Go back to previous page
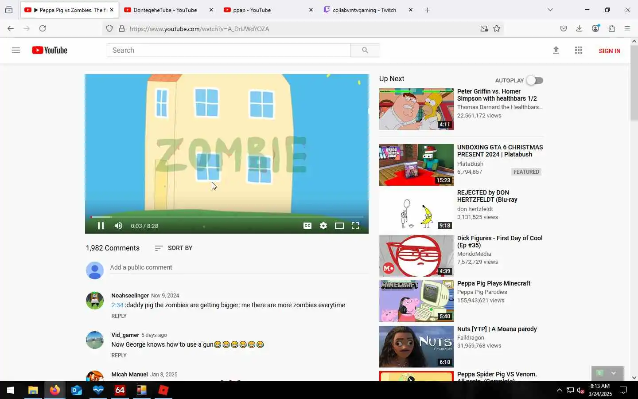 point(11,28)
